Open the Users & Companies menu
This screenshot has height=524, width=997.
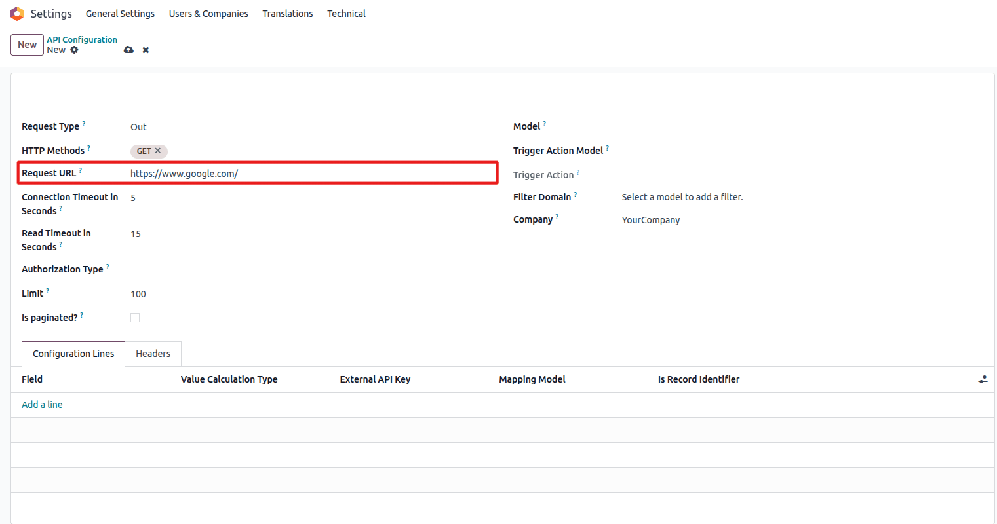208,14
